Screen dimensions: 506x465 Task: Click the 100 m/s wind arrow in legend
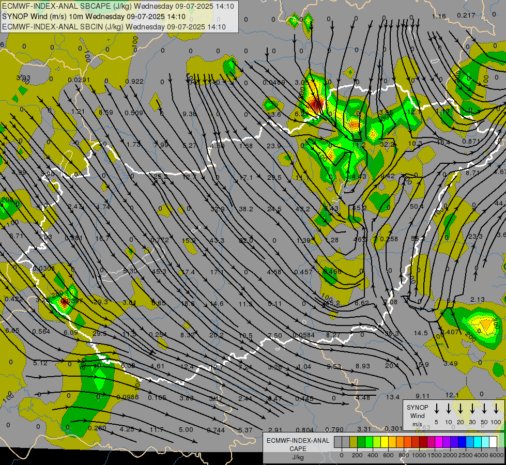pyautogui.click(x=496, y=409)
